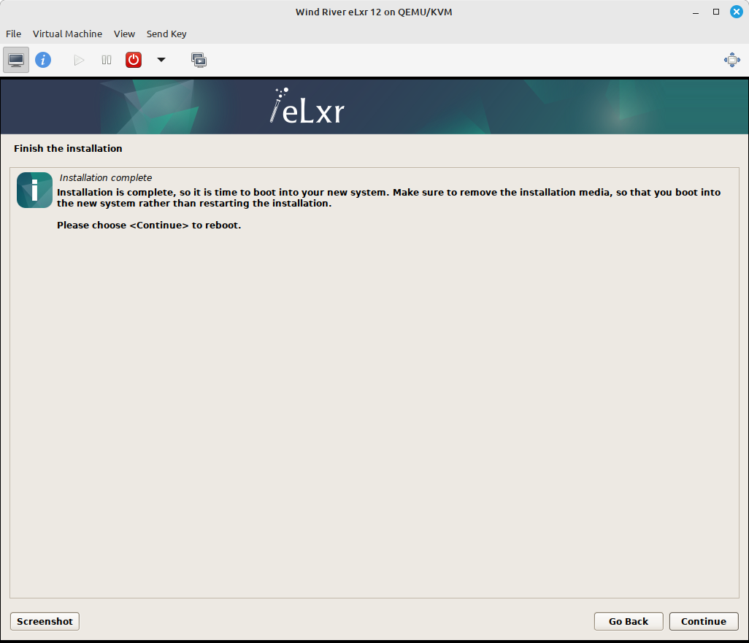Open the View menu
The image size is (749, 643).
click(x=124, y=34)
